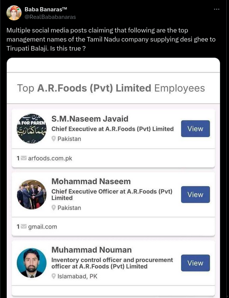Click Baba Banaras profile avatar
This screenshot has width=229, height=298.
coord(14,13)
